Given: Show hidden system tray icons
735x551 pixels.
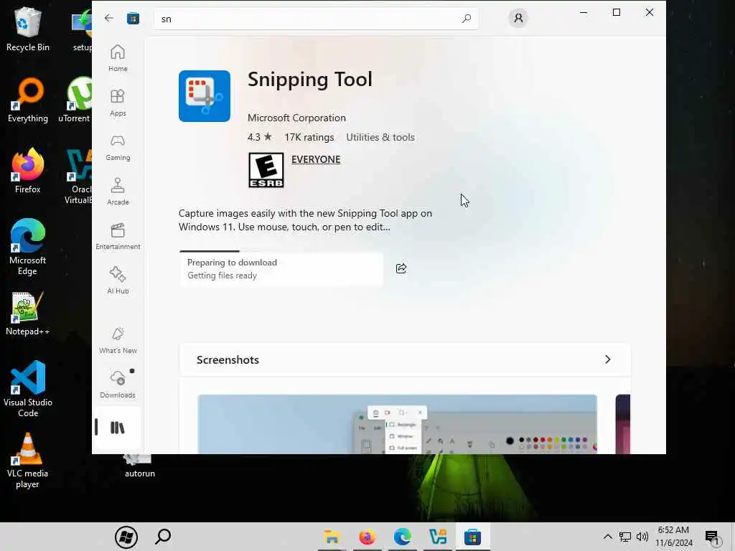Looking at the screenshot, I should [x=607, y=537].
